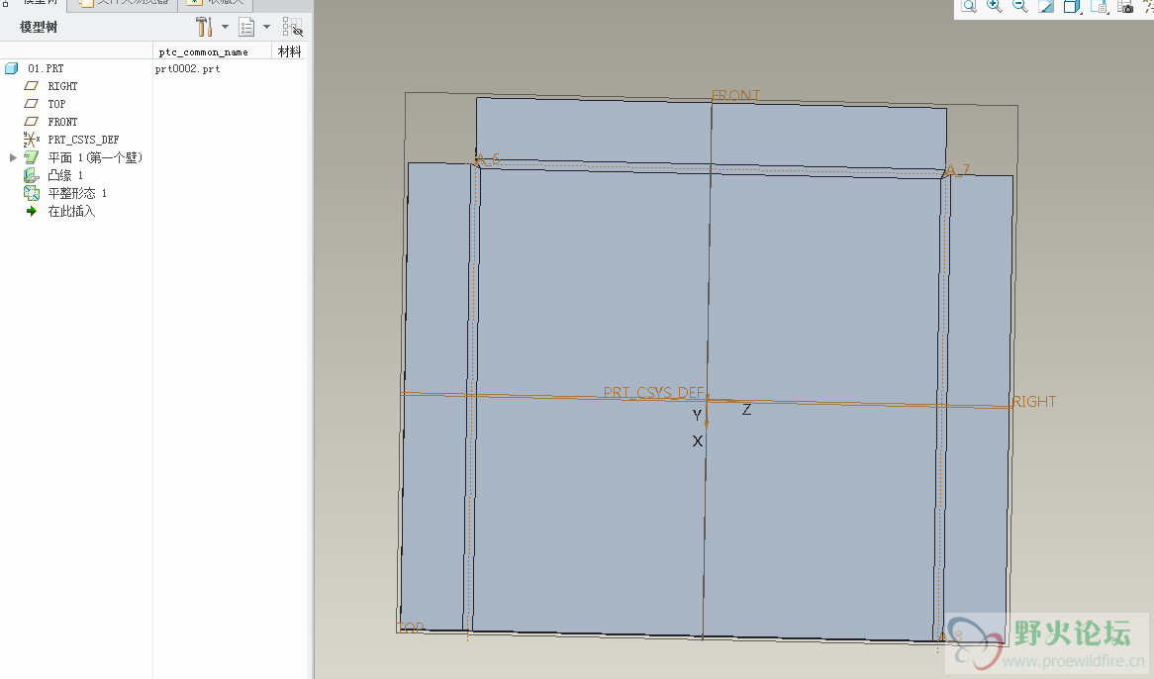Expand the 平面 1 (第一个壁) tree node
Image resolution: width=1154 pixels, height=679 pixels.
coord(13,157)
